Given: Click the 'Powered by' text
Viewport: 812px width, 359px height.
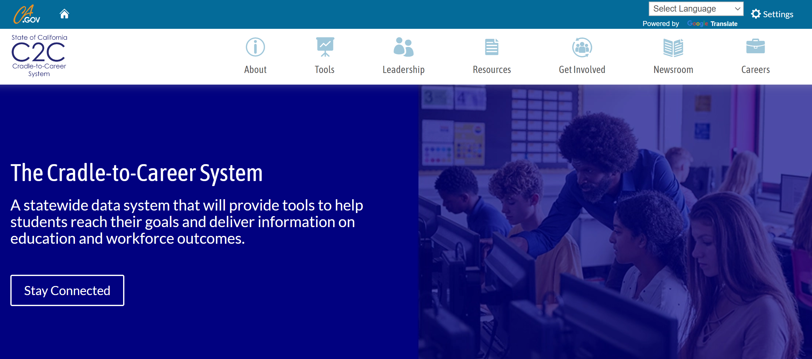Looking at the screenshot, I should coord(661,23).
